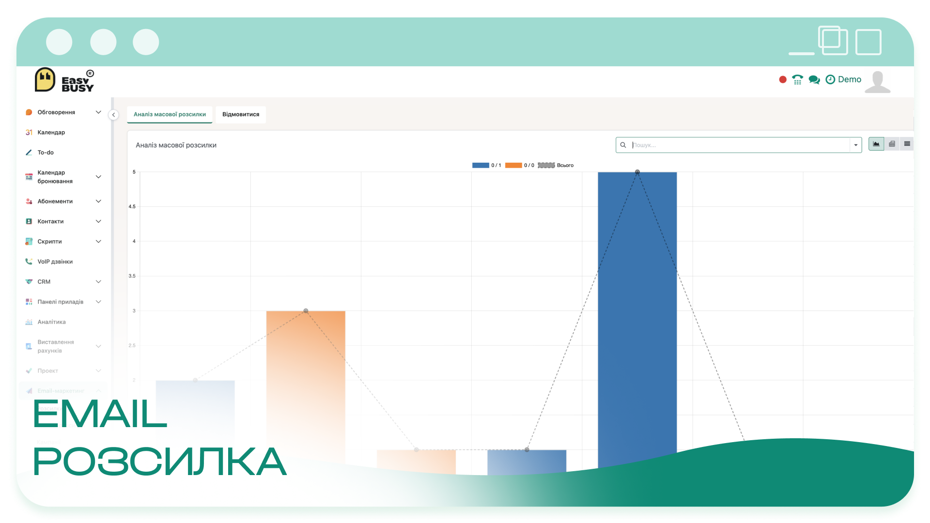The image size is (930, 523).
Task: Click the Demo user label
Action: tap(850, 79)
